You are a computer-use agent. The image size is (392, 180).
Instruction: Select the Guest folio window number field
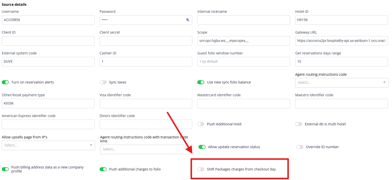click(x=243, y=62)
